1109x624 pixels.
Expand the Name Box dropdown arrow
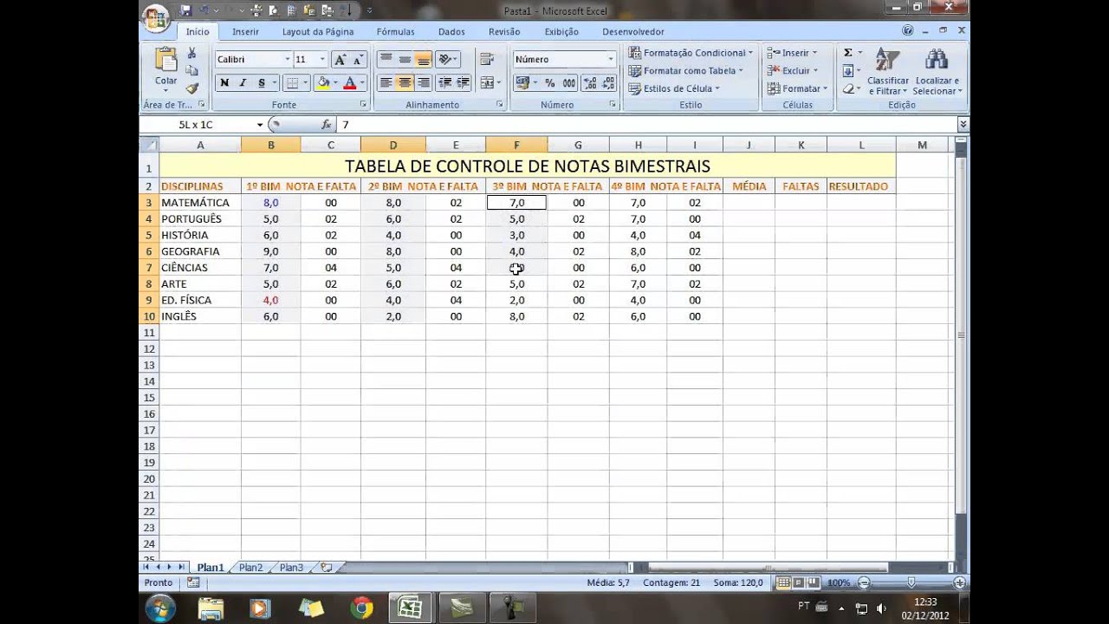point(259,125)
